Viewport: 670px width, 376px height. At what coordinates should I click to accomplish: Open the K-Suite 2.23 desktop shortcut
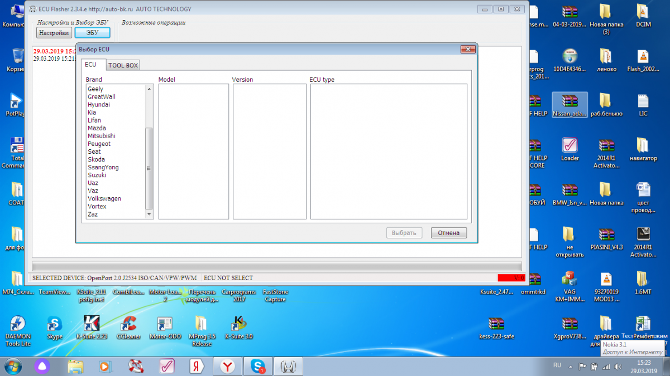(x=91, y=328)
